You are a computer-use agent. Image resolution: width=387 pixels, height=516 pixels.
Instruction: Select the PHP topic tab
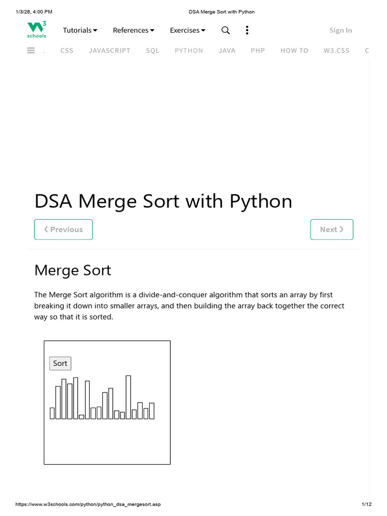tap(257, 51)
